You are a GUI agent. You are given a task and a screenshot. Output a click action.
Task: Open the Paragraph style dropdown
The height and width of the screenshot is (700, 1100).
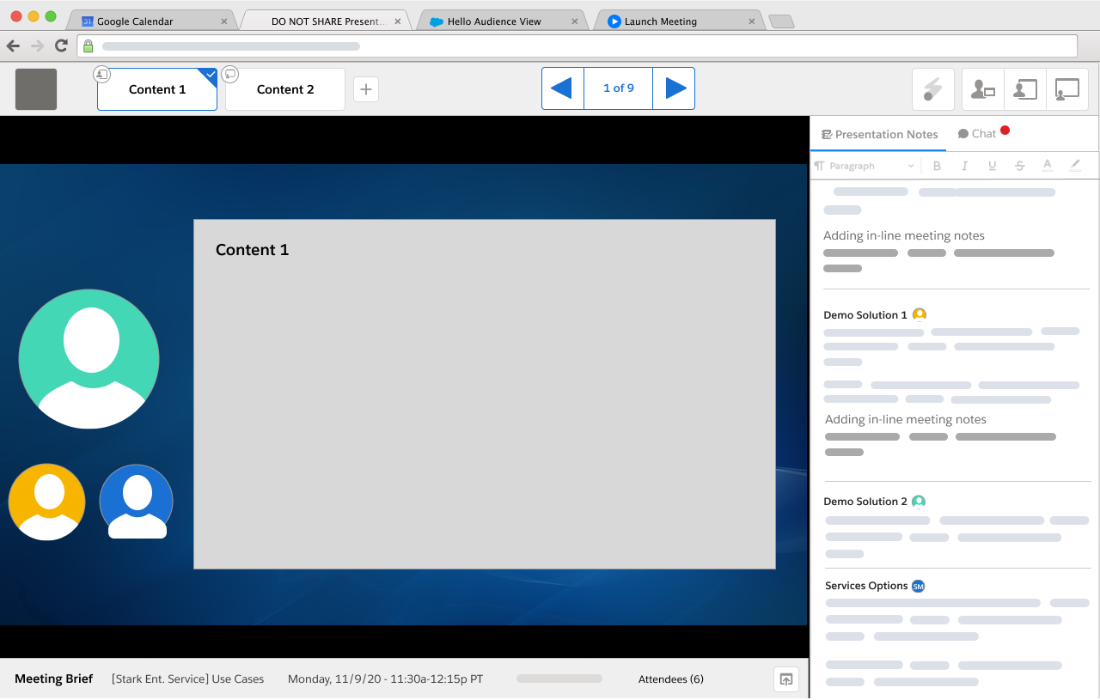point(865,166)
